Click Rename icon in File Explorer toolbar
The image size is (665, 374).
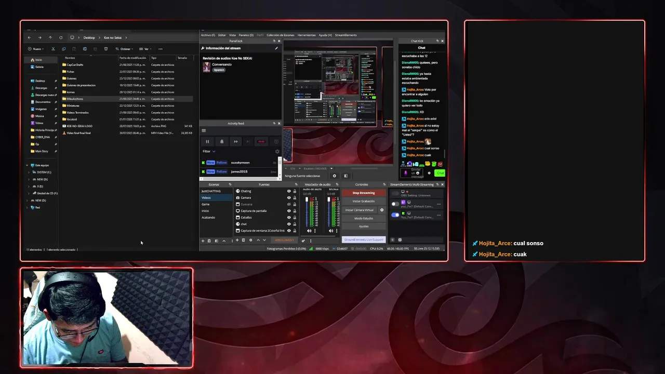tap(85, 49)
